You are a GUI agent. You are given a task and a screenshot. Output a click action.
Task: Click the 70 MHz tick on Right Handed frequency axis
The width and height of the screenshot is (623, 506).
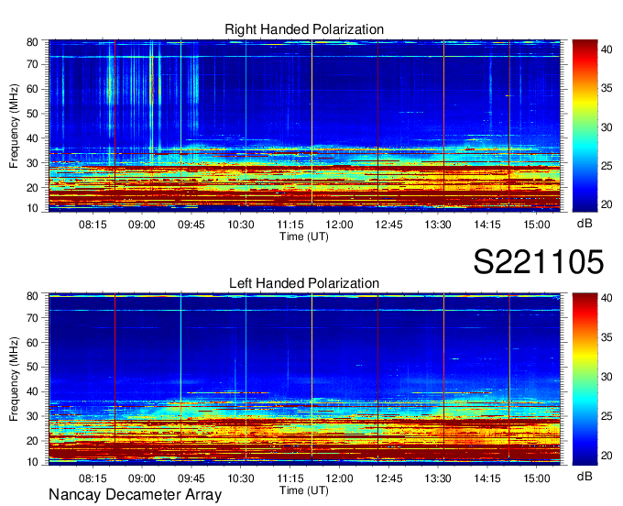pos(33,64)
